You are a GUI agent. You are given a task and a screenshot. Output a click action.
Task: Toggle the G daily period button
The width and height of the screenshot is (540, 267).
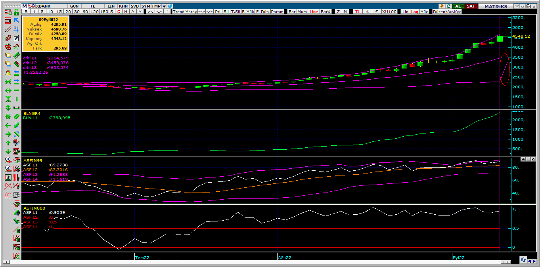pos(119,12)
